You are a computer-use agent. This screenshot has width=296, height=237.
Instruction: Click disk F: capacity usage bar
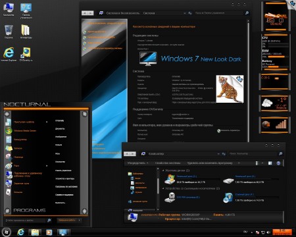[257, 197]
